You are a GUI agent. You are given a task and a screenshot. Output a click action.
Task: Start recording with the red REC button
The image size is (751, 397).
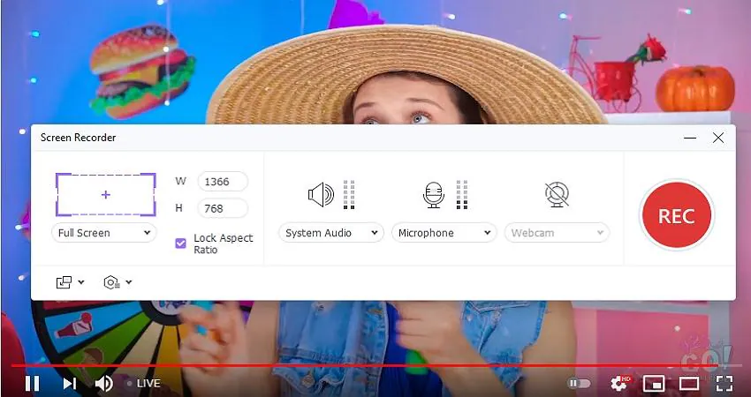tap(676, 215)
